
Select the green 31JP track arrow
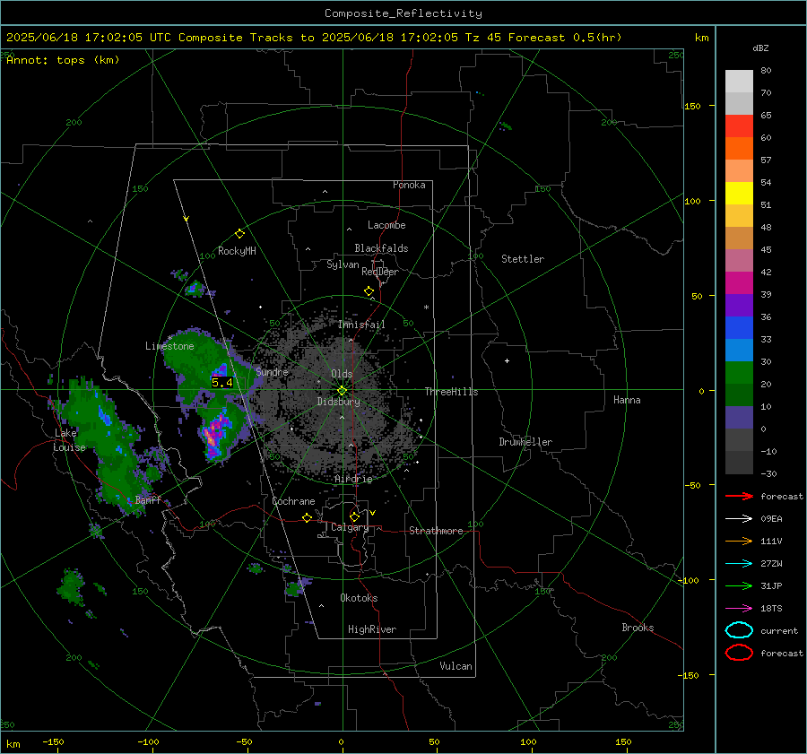(x=739, y=585)
